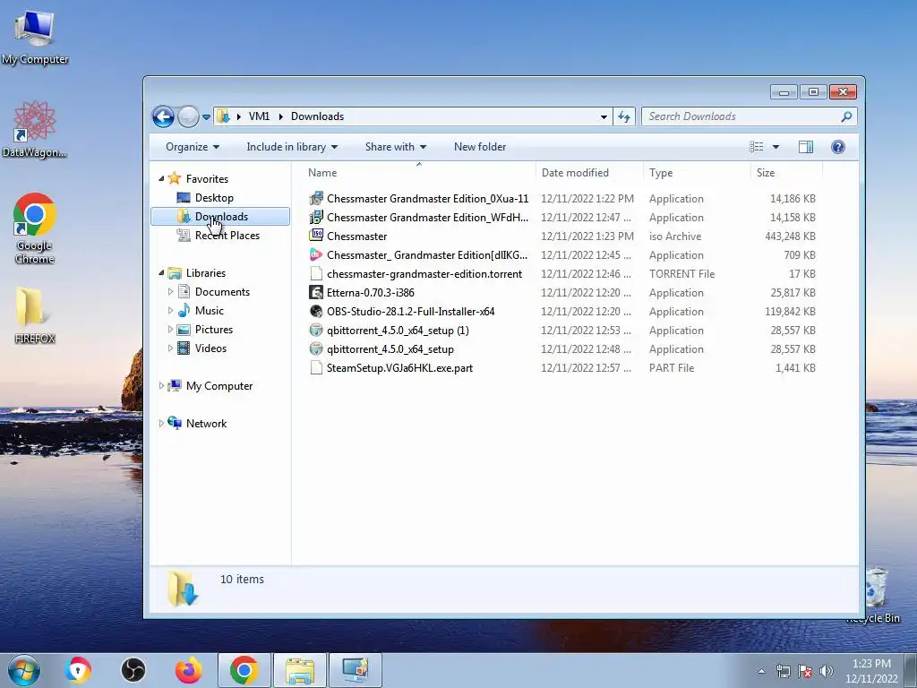The image size is (917, 688).
Task: Open the view options dropdown arrow
Action: pos(776,147)
